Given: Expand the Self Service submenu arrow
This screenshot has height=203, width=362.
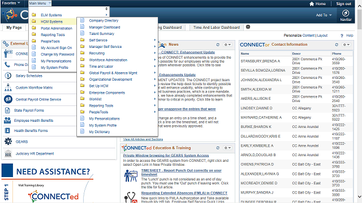Looking at the screenshot, I should [x=154, y=40].
